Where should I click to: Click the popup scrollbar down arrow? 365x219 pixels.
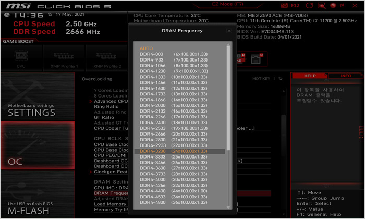pyautogui.click(x=228, y=208)
